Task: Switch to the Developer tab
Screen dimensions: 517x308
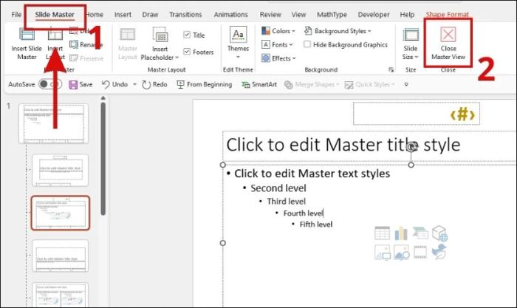Action: [374, 15]
